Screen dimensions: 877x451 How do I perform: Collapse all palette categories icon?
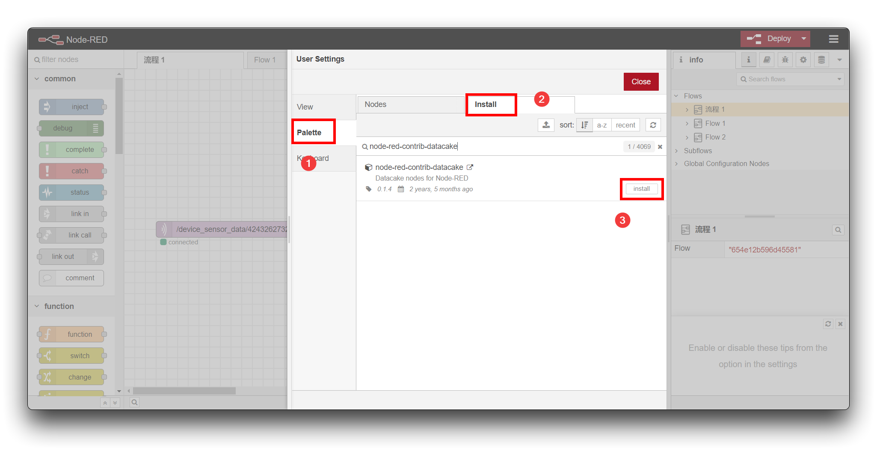105,403
